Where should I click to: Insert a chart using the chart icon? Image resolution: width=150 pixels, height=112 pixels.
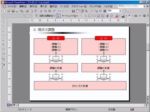tap(73, 11)
